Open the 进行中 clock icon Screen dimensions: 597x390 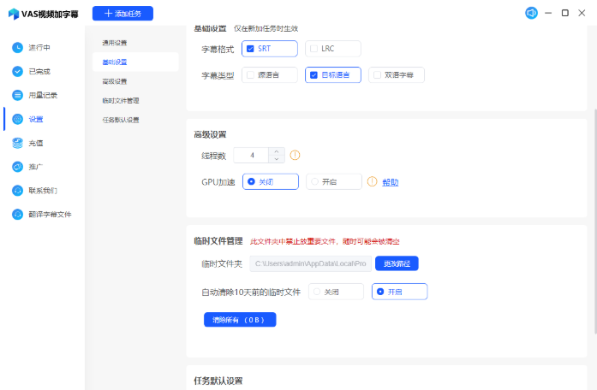(x=17, y=48)
